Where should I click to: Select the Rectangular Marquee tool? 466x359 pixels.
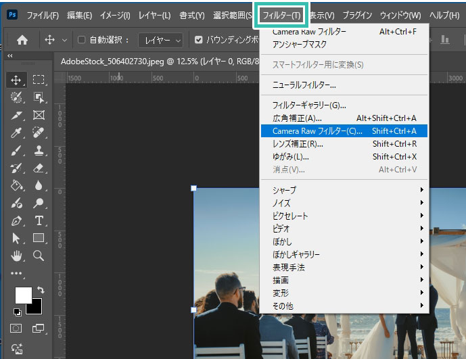(39, 80)
